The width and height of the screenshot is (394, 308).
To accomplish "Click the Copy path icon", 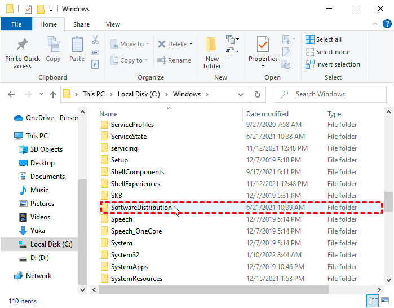I will coord(95,52).
